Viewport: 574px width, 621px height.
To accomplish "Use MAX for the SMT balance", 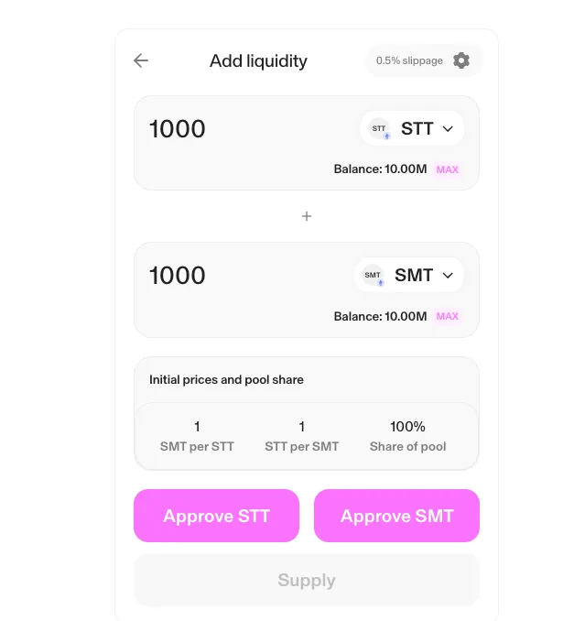I will (448, 316).
